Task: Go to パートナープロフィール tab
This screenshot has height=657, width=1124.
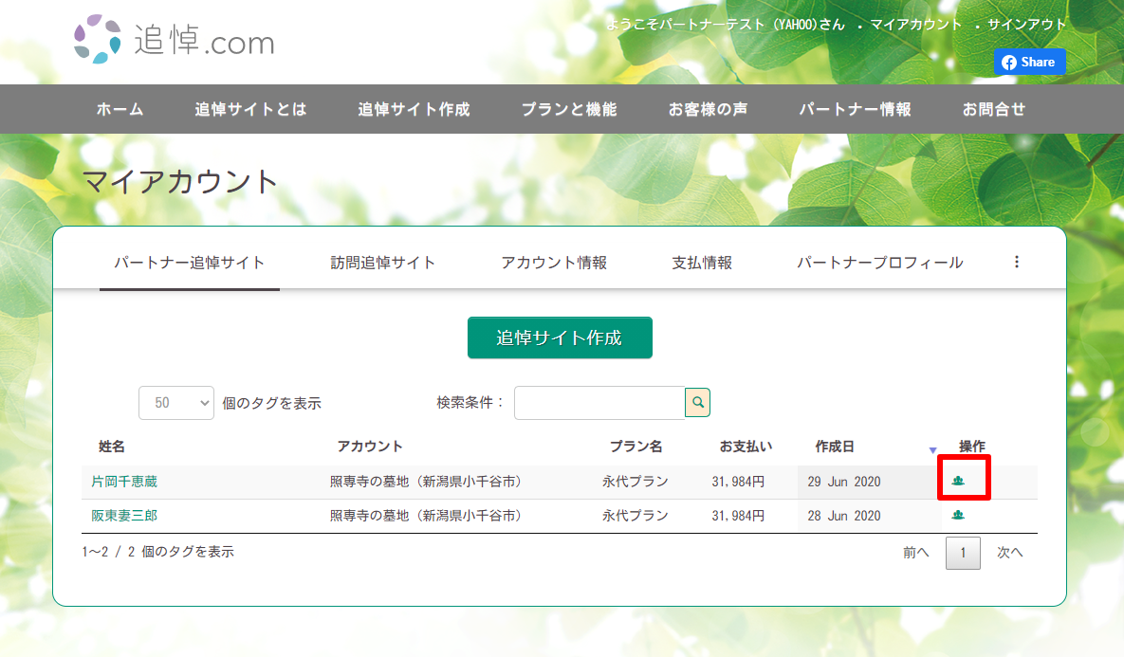Action: 879,263
